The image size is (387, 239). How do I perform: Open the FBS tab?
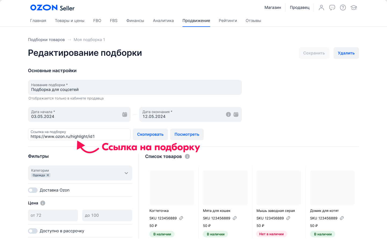pos(114,21)
